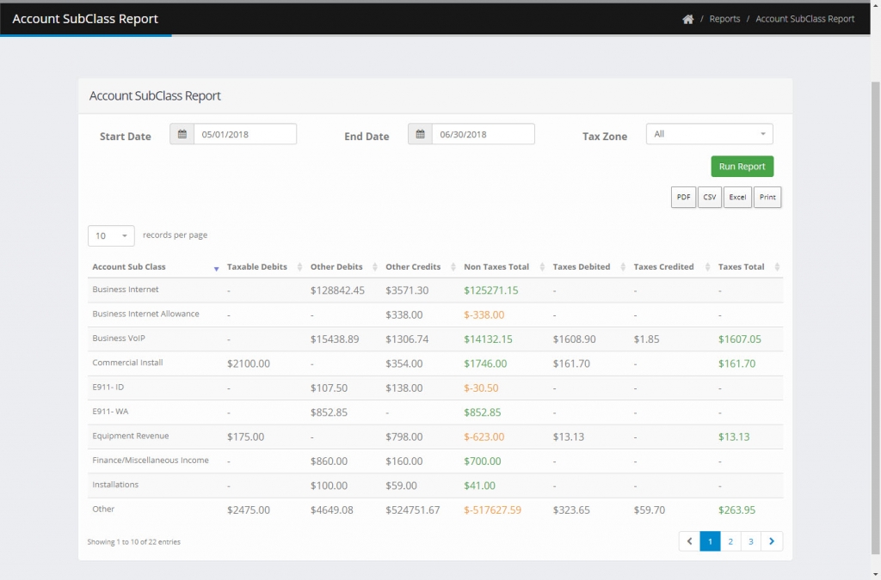Open Reports breadcrumb link

click(x=724, y=19)
